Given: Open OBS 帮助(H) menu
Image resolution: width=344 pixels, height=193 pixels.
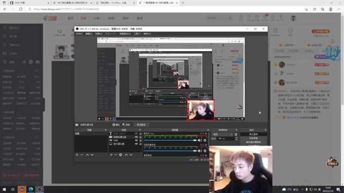Looking at the screenshot, I should click(x=147, y=34).
